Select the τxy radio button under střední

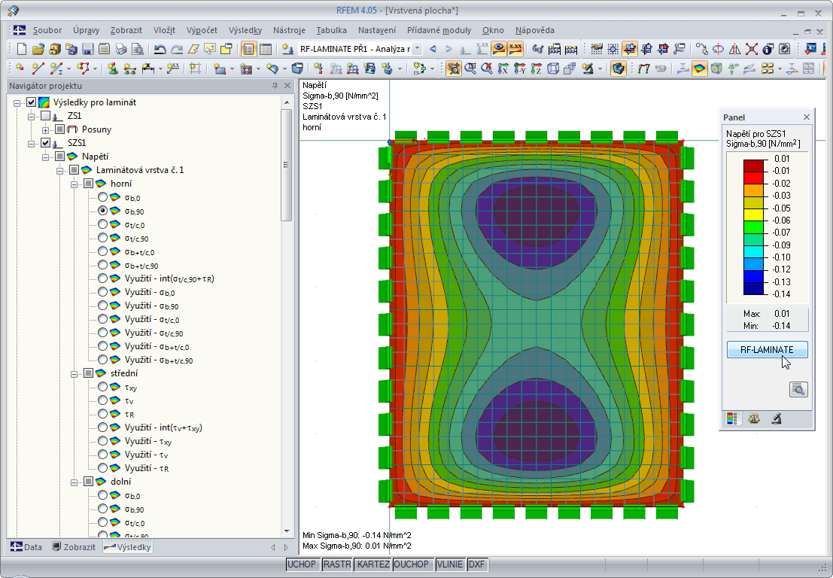[102, 387]
